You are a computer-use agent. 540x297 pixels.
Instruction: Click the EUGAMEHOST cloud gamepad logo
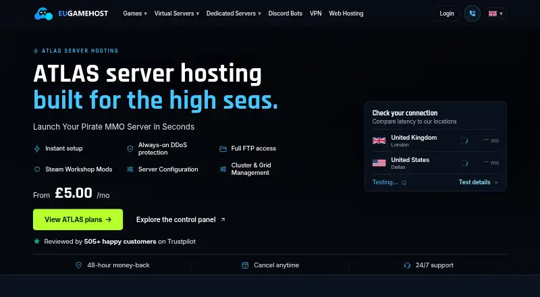pyautogui.click(x=43, y=13)
